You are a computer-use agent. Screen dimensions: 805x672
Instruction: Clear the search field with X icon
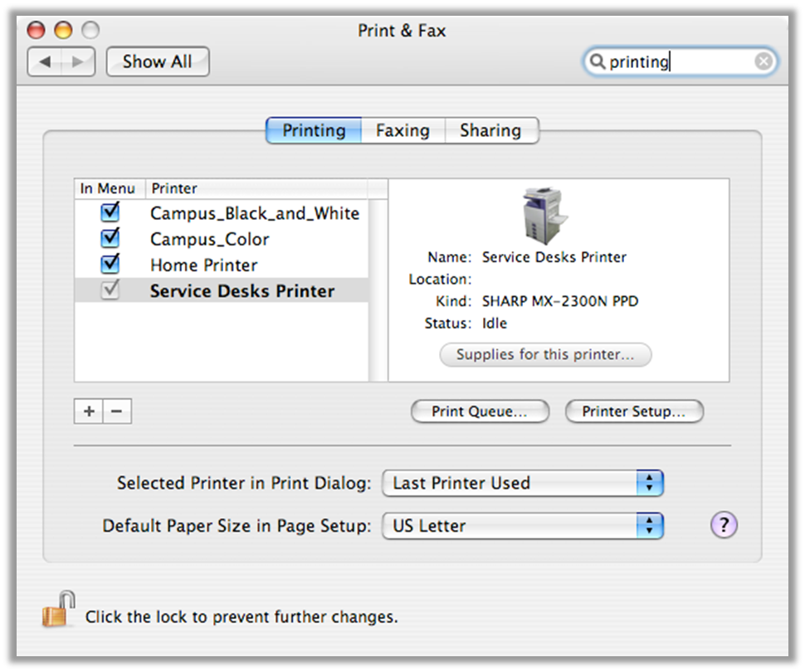[x=763, y=61]
